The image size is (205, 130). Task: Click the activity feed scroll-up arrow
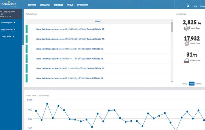click(172, 20)
